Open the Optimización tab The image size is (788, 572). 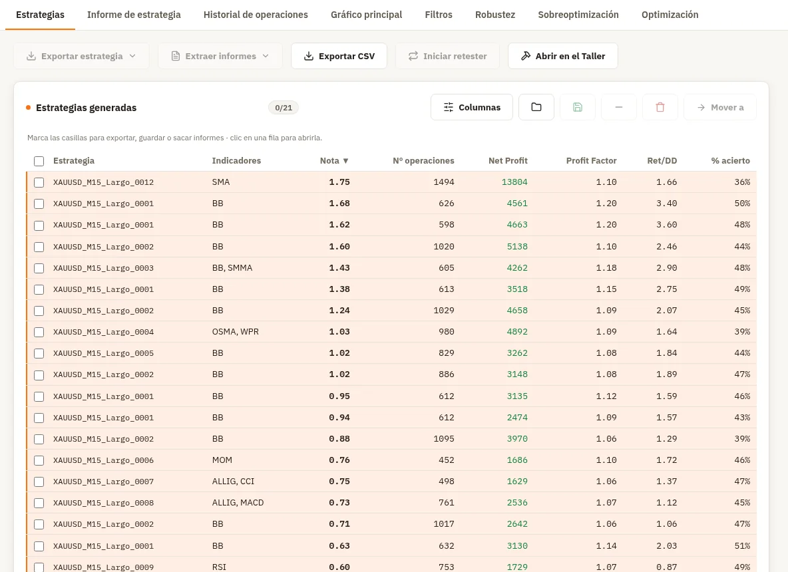(x=670, y=15)
